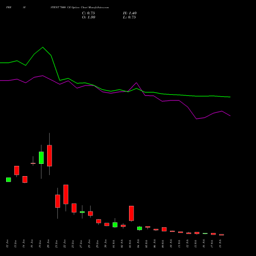
Task: Click the 7000 CE Options Chart title text
Action: click(x=79, y=7)
